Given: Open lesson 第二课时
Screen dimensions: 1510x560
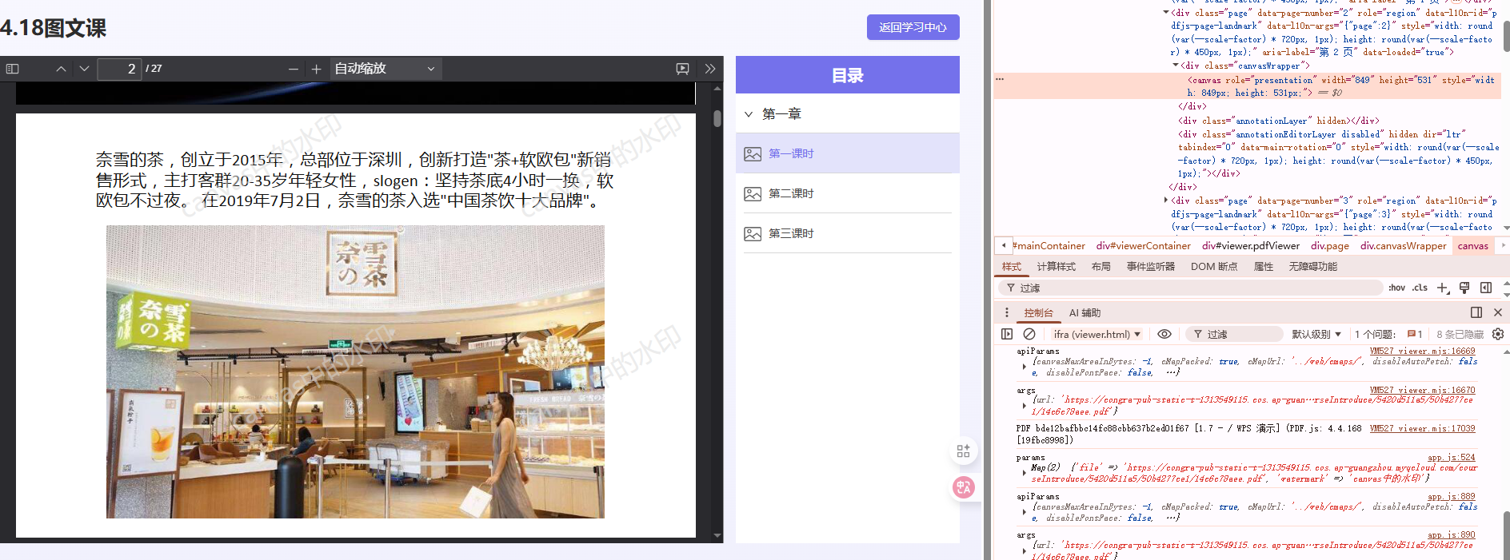Looking at the screenshot, I should coord(847,193).
